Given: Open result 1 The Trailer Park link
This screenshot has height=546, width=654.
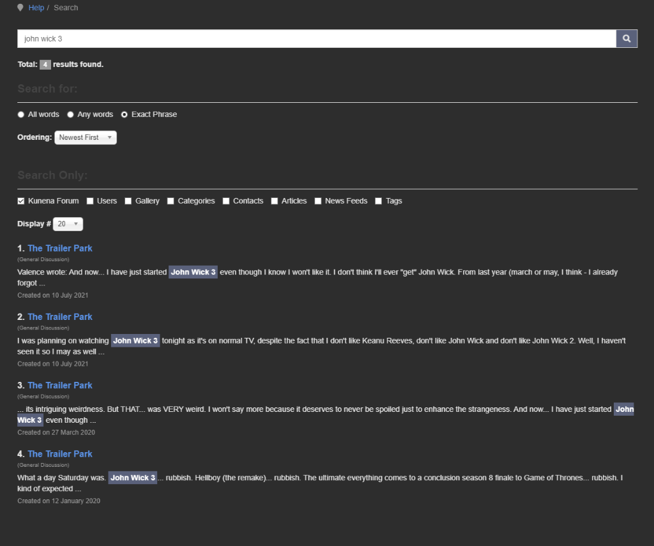Looking at the screenshot, I should point(60,248).
